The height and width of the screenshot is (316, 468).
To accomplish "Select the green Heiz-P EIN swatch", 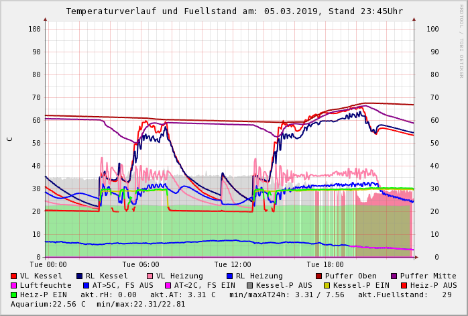I will click(x=13, y=295).
